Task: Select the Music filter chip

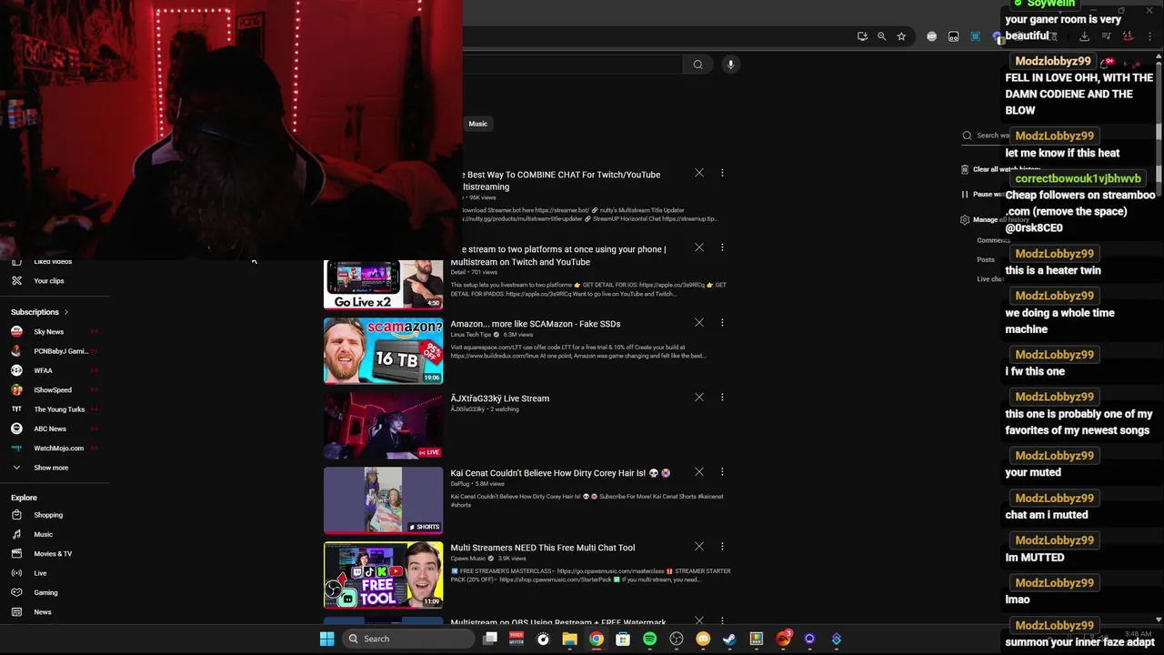Action: [478, 124]
